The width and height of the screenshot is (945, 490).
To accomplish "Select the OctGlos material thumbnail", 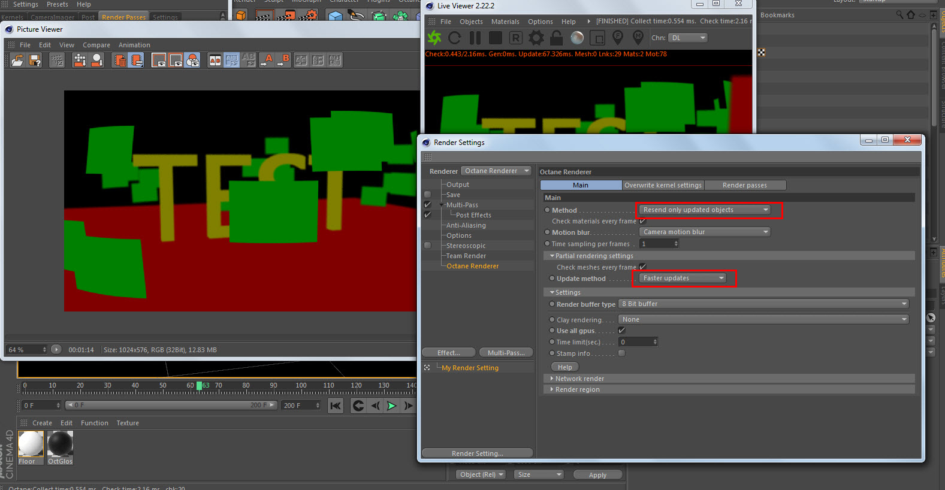I will 60,447.
